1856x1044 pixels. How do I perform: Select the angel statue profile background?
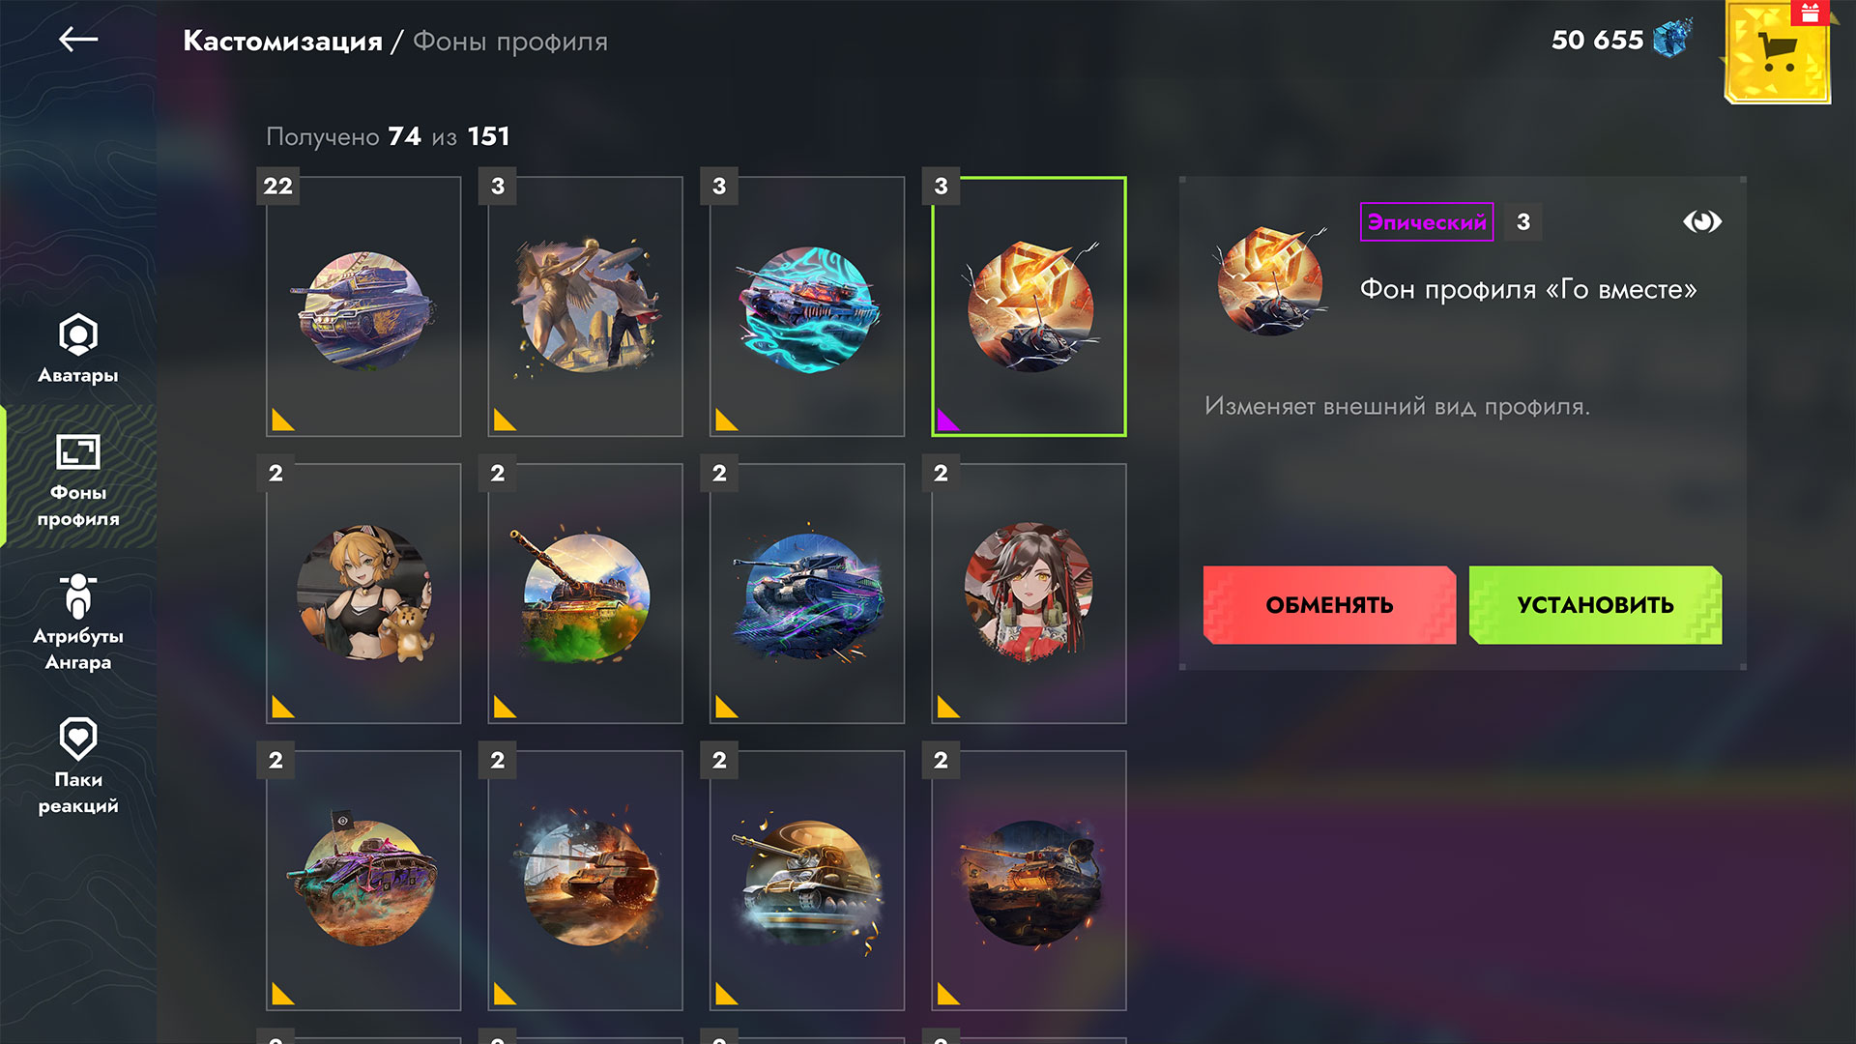pos(586,306)
